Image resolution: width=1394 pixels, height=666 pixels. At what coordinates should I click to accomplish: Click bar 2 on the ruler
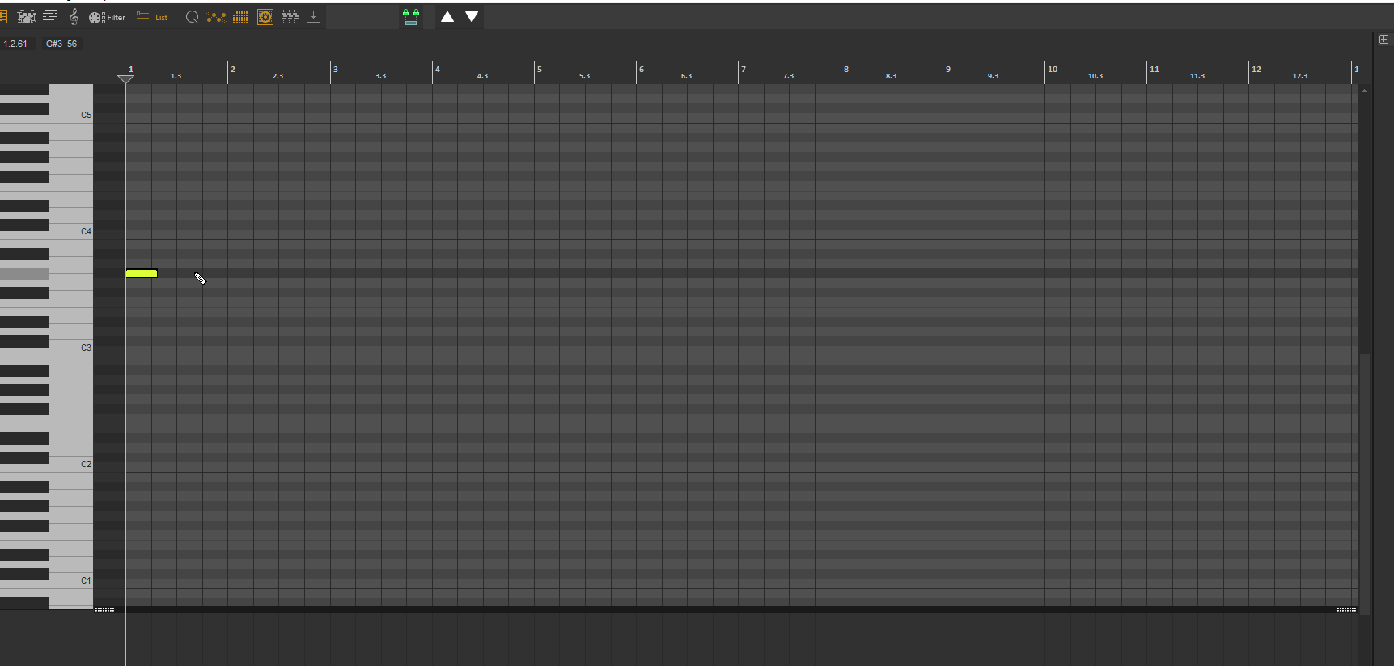[232, 70]
